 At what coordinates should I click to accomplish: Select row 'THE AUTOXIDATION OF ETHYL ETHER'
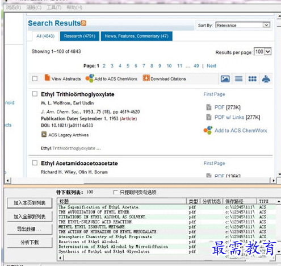click(x=166, y=212)
